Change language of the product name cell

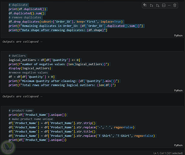[x=178, y=145]
